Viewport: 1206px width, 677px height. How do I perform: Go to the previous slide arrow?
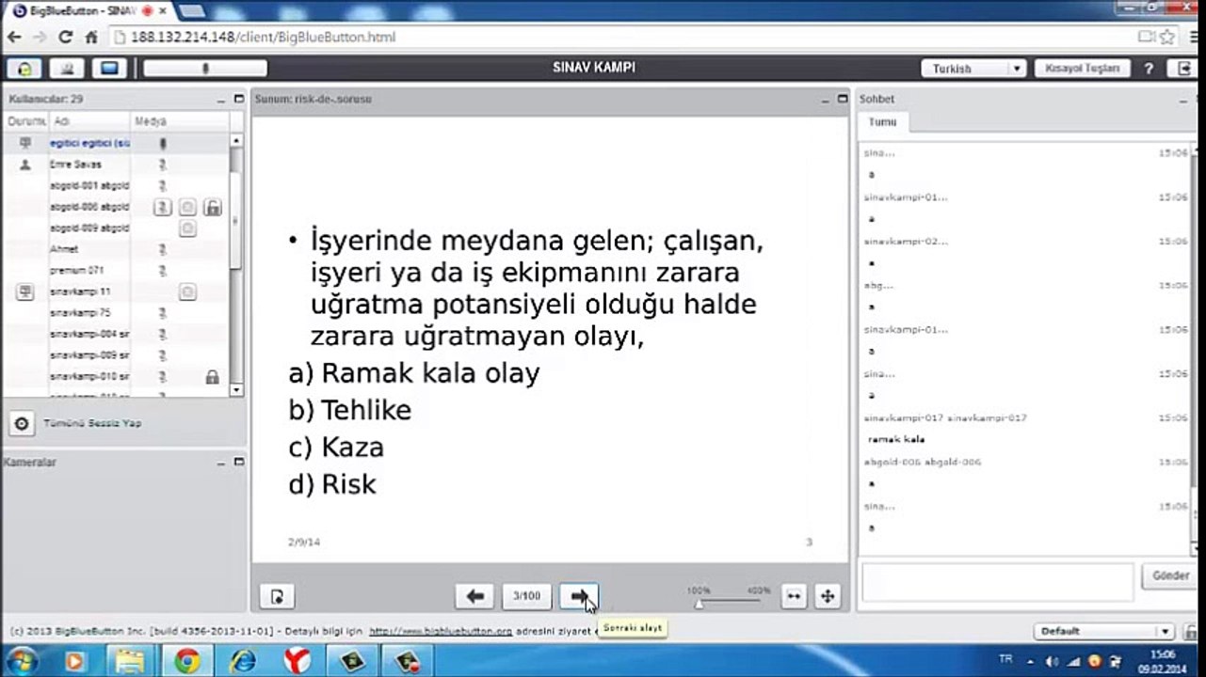(x=475, y=596)
